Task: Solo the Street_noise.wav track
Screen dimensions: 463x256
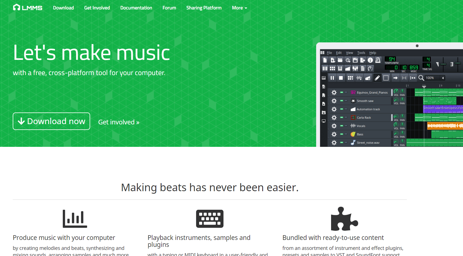Action: (346, 142)
